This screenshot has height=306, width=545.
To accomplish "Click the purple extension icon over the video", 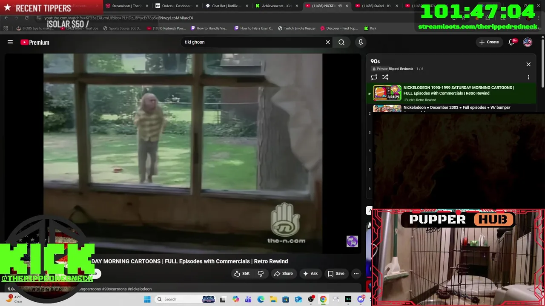I will point(352,241).
